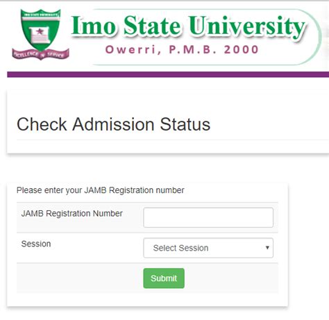Click the JAMB Registration Number label

[72, 213]
